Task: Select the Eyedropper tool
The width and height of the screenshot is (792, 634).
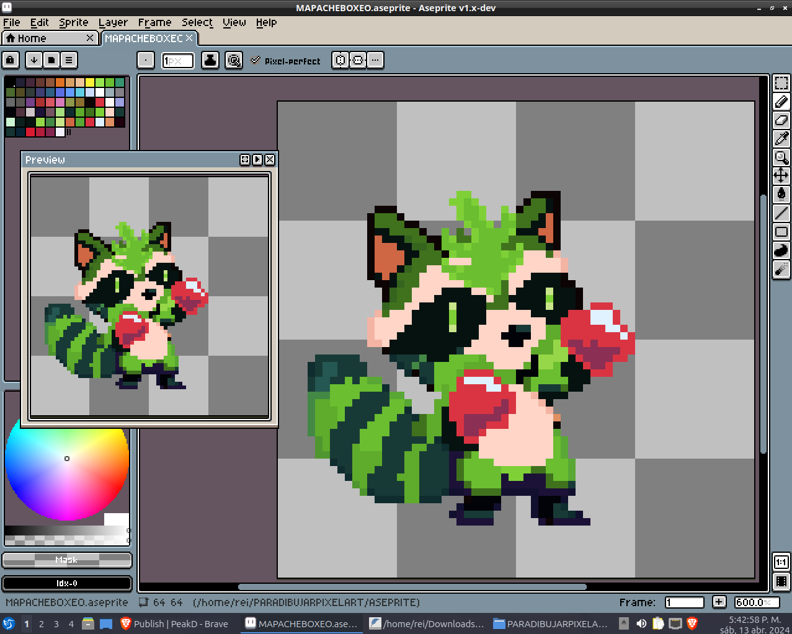Action: coord(781,139)
